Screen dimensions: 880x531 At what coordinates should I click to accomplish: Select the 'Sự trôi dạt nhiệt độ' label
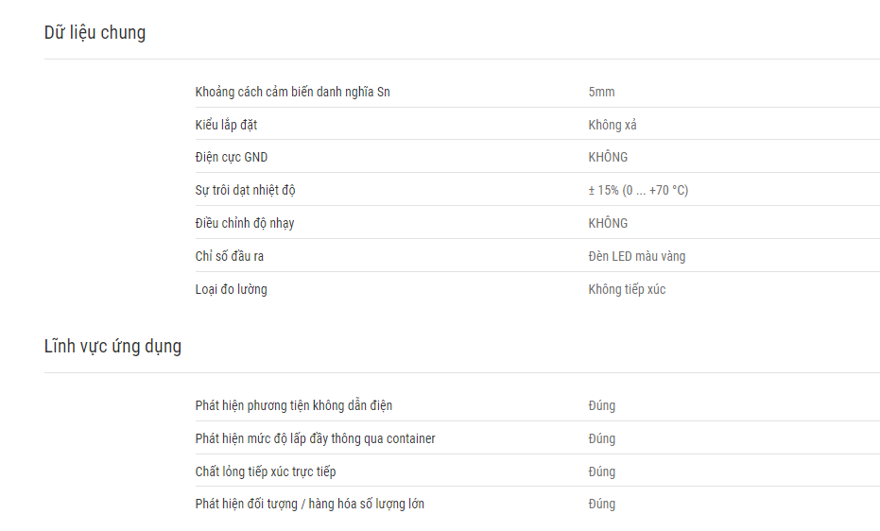click(245, 191)
